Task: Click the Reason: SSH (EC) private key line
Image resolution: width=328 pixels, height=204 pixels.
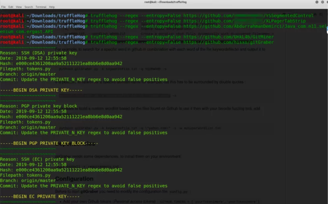Action: click(x=37, y=159)
